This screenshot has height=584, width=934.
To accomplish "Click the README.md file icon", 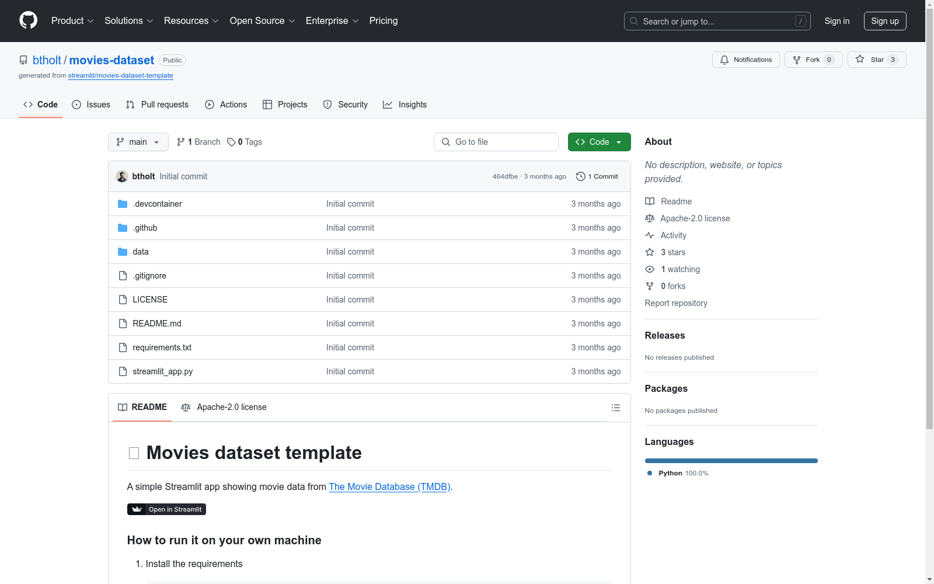I will [123, 324].
